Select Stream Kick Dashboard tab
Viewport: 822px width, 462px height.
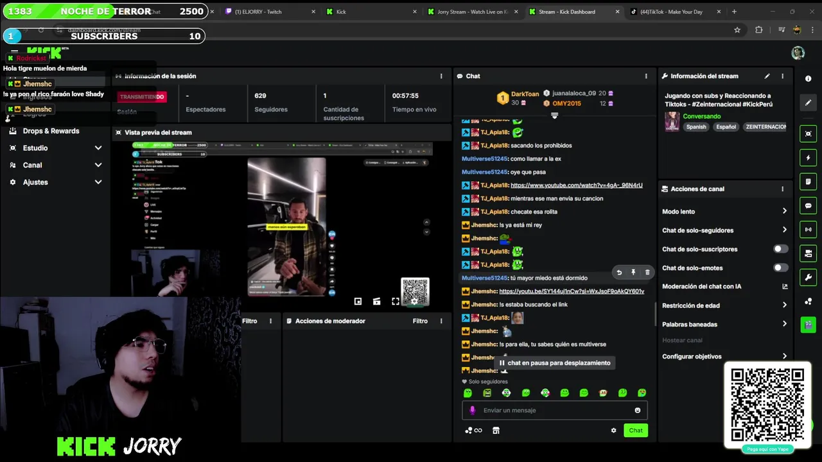[x=573, y=12]
